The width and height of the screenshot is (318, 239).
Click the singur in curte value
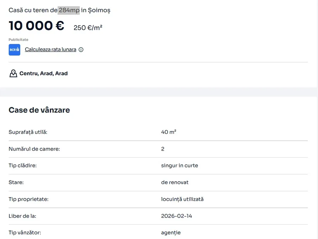click(179, 166)
